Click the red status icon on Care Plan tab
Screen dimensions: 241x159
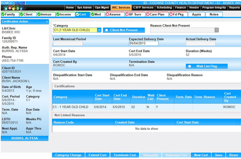pos(148,15)
